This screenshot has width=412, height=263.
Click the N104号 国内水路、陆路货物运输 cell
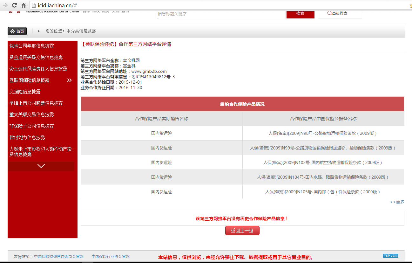pyautogui.click(x=323, y=177)
